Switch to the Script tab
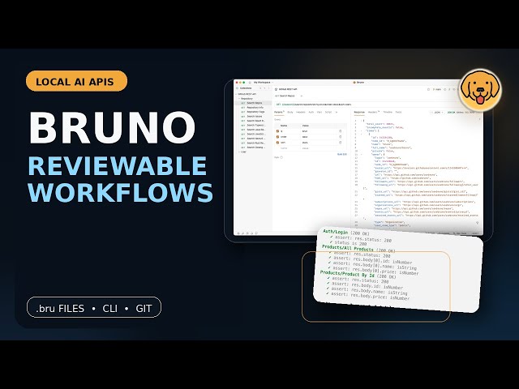This screenshot has width=519, height=389. tap(328, 112)
